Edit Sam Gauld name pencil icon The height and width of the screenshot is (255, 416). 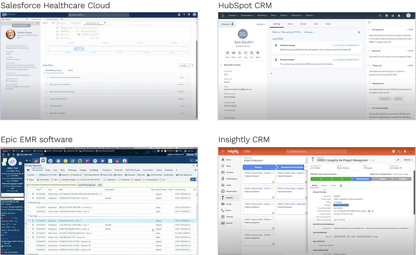coord(253,42)
